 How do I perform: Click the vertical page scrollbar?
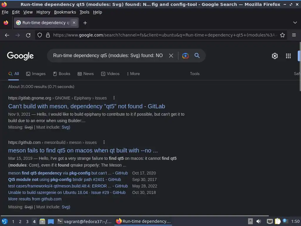300,67
